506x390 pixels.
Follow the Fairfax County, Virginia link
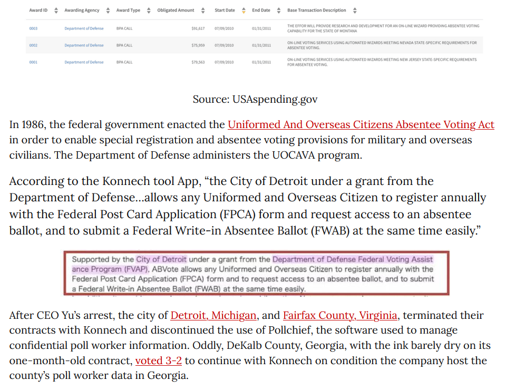point(340,315)
